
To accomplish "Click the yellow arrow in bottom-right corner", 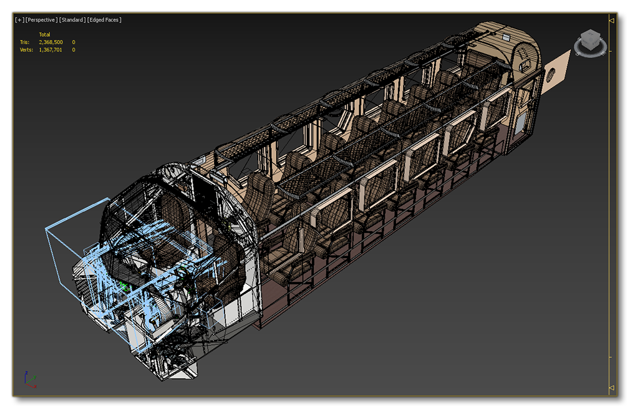I will click(x=611, y=388).
